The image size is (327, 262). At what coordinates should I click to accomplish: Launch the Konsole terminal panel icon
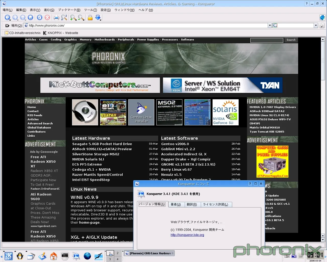[65, 256]
